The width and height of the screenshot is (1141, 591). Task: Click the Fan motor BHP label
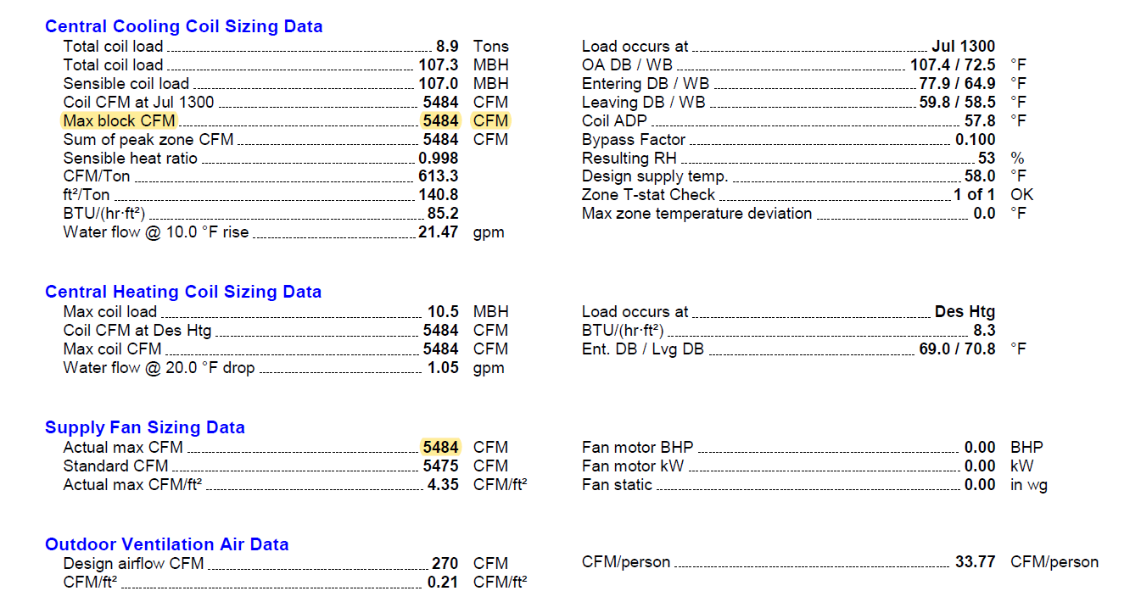pyautogui.click(x=638, y=448)
